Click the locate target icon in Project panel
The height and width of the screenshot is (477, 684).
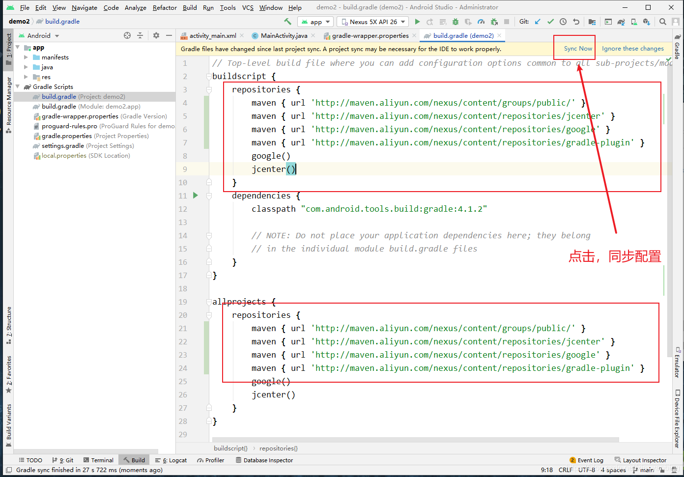[127, 35]
